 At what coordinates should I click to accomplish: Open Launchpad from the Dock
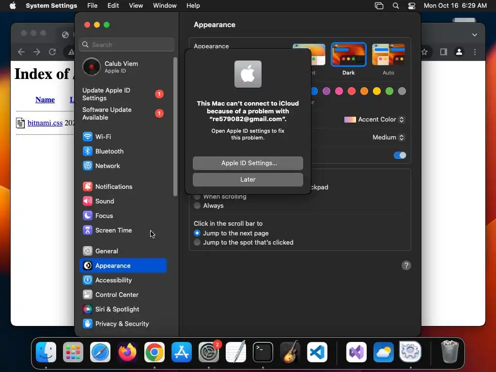click(x=73, y=352)
